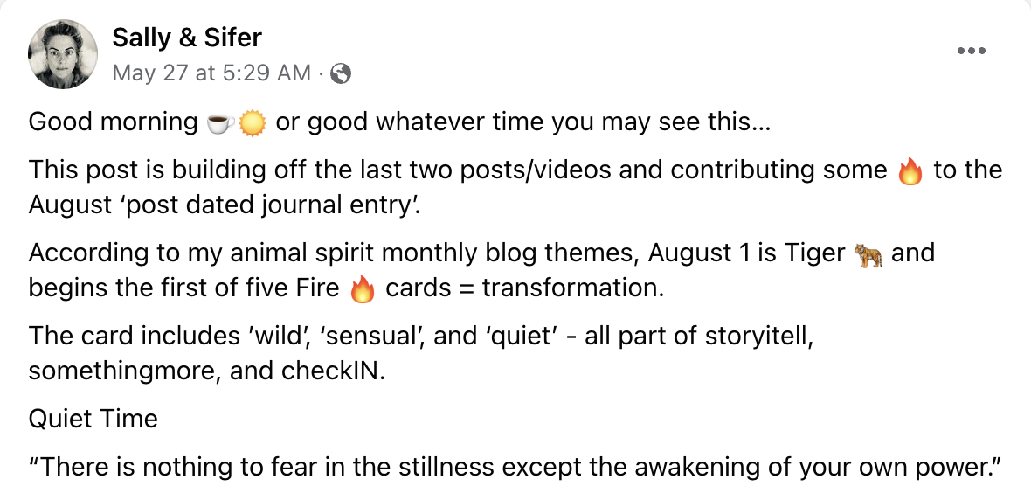
Task: Click the fire emoji after 'contributing some'
Action: point(910,170)
